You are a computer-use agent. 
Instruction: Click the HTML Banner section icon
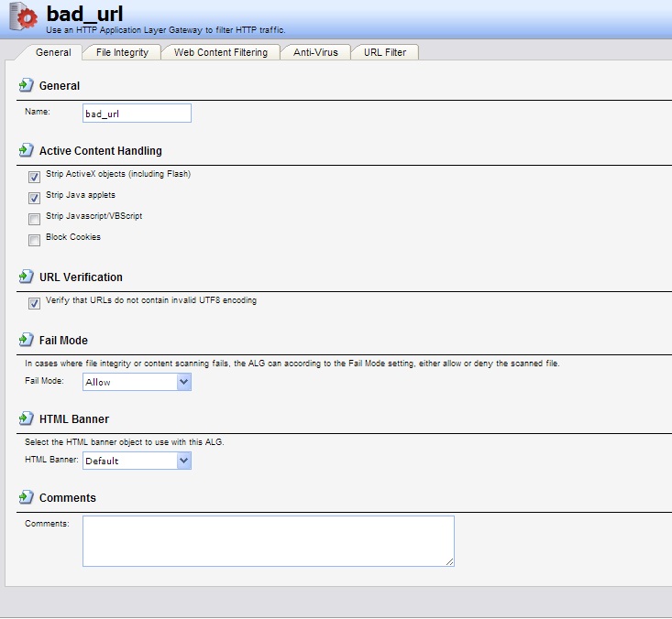(27, 418)
